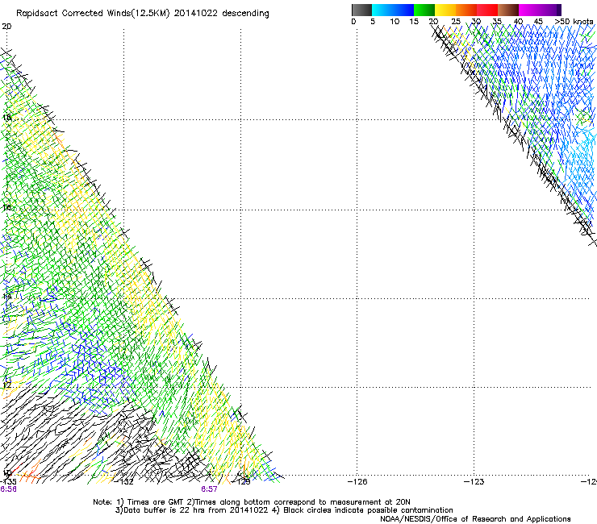Image resolution: width=597 pixels, height=524 pixels.
Task: Click the yellow 20-25 knots legend segment
Action: [445, 10]
